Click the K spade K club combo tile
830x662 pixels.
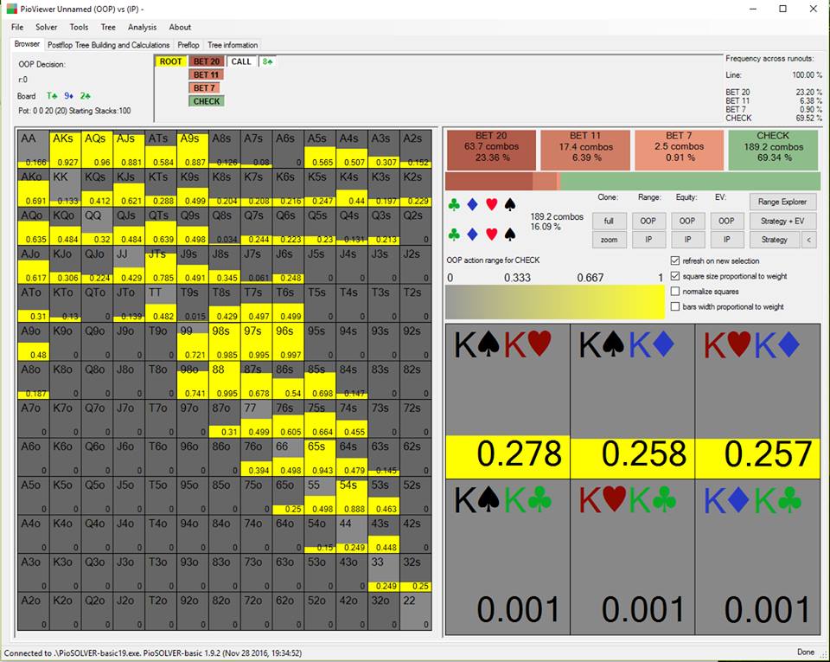508,557
